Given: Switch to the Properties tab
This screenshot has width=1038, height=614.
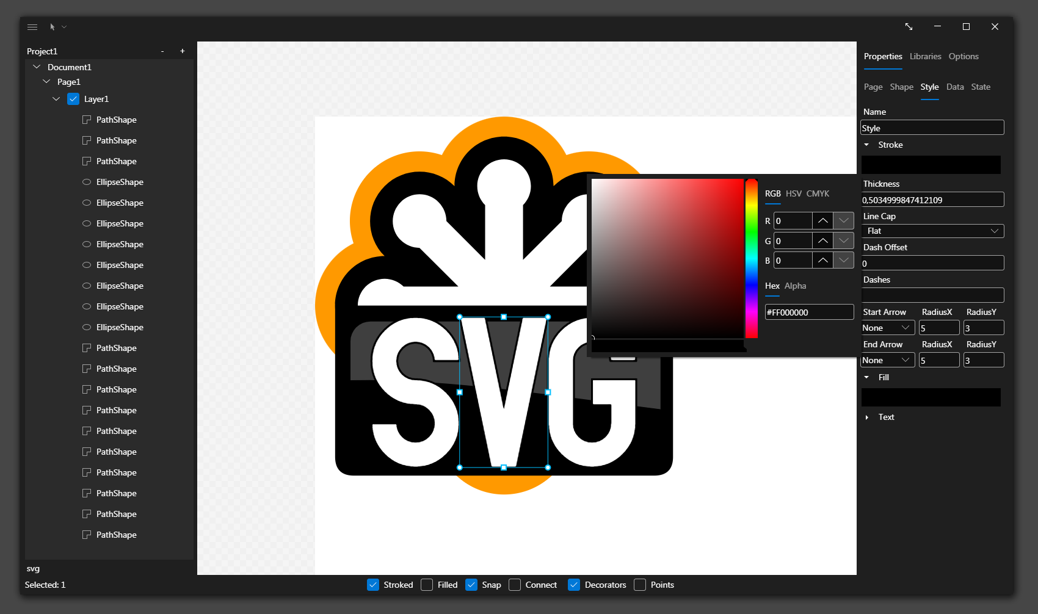Looking at the screenshot, I should click(x=883, y=56).
